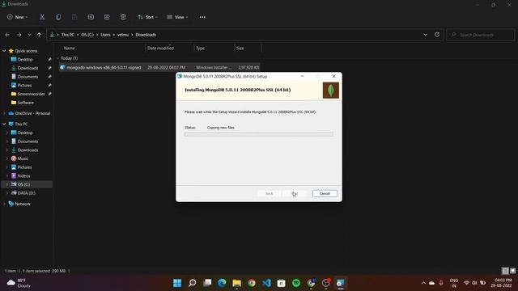
Task: Select DATA (D:) drive in sidebar
Action: 27,193
